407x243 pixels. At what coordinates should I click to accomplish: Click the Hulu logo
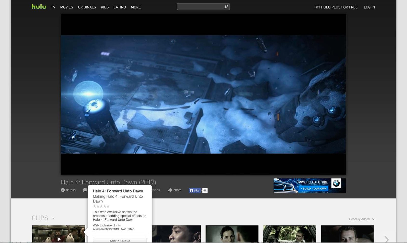click(39, 7)
